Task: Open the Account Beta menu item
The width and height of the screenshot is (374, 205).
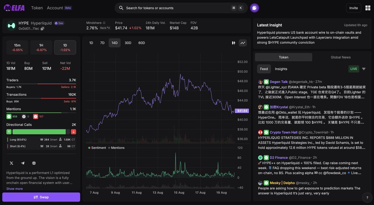Action: click(59, 8)
